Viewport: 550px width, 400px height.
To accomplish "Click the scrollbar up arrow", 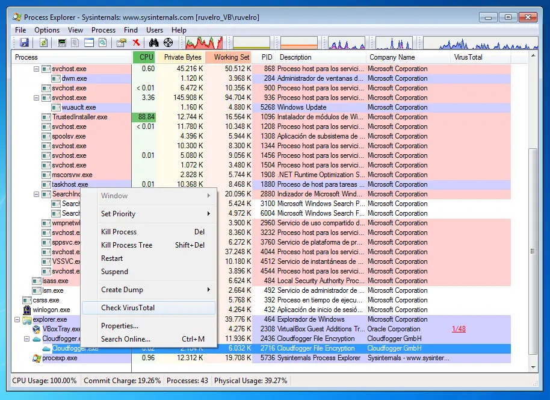I will coord(533,56).
